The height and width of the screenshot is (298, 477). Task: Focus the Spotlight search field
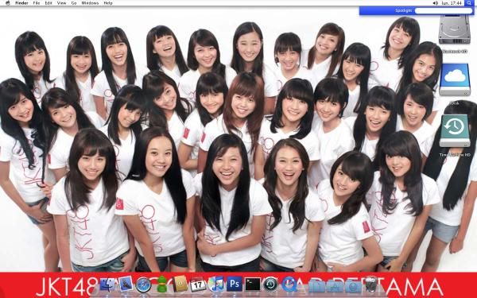[444, 10]
